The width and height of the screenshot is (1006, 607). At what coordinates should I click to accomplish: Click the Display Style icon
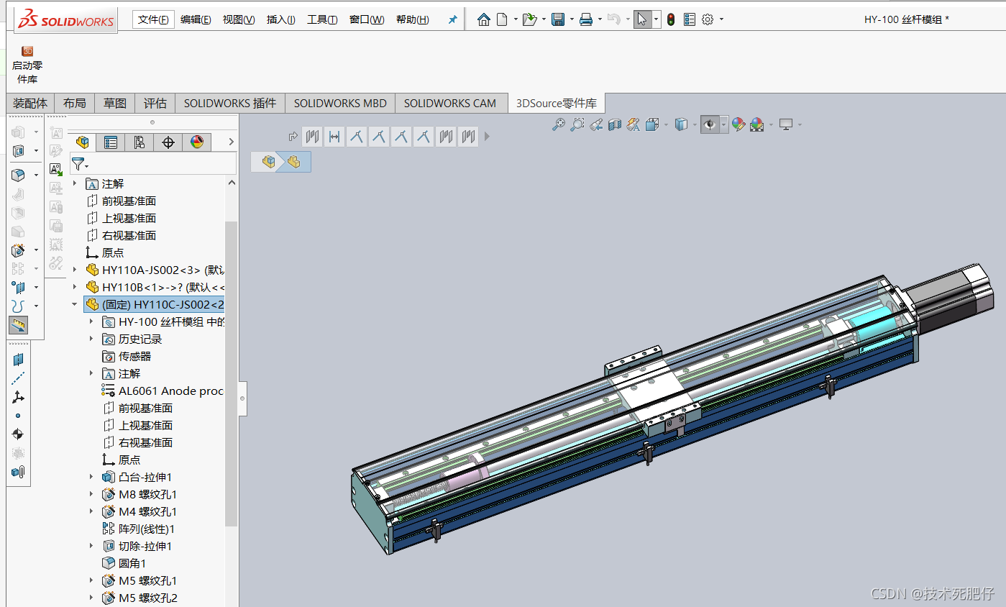point(682,124)
